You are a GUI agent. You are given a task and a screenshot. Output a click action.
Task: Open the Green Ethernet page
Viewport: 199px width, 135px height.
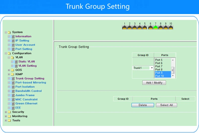pos(26,104)
